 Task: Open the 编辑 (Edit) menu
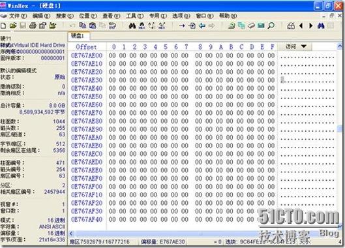click(41, 16)
